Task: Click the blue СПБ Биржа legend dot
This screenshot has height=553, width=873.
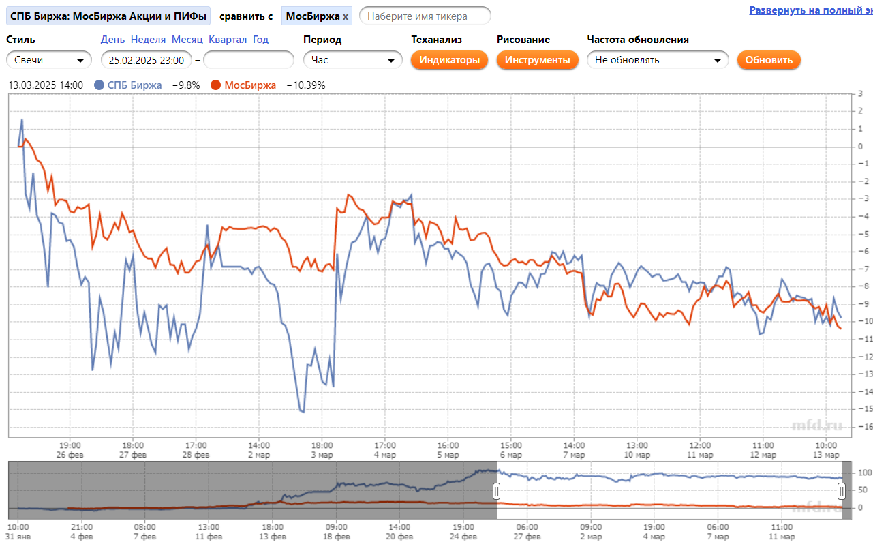Action: (x=99, y=85)
